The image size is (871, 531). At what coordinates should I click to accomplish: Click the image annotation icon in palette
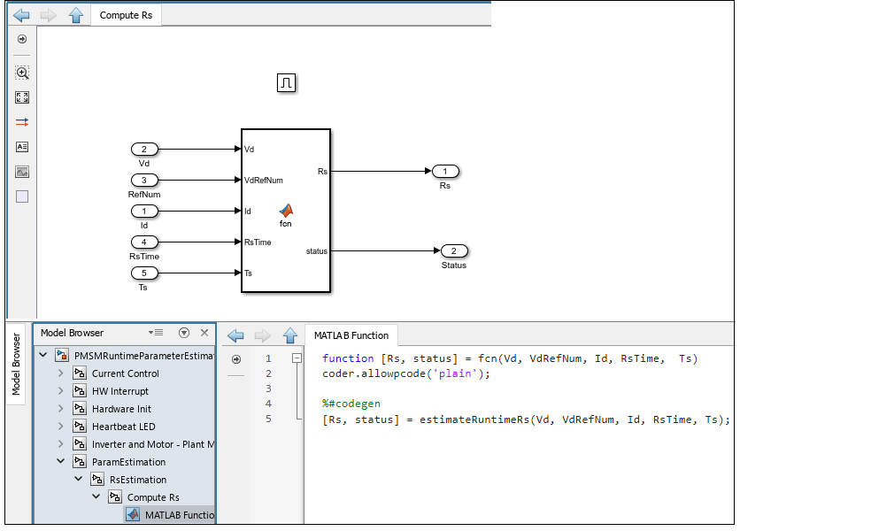[x=22, y=172]
